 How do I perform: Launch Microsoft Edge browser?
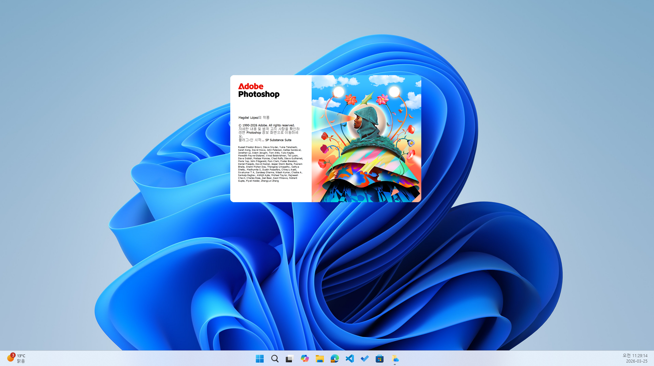click(334, 359)
